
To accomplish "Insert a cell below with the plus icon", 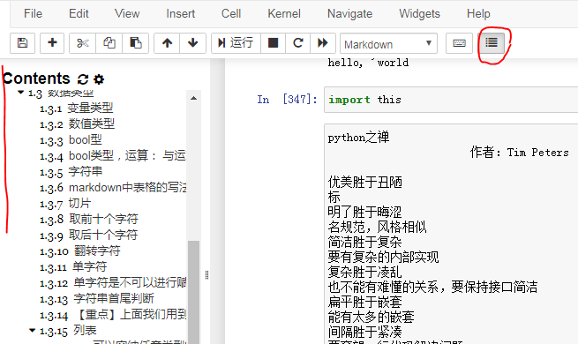I will click(x=52, y=43).
